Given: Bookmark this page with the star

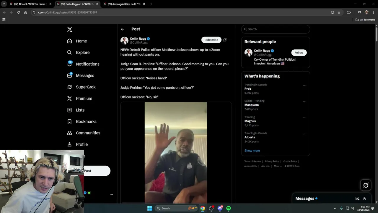Looking at the screenshot, I should tap(339, 12).
